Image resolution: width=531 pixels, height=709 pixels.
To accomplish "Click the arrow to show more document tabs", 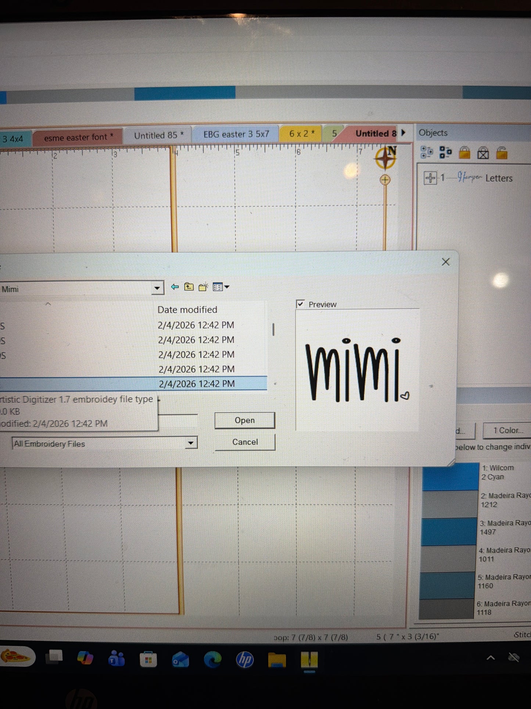I will (403, 133).
